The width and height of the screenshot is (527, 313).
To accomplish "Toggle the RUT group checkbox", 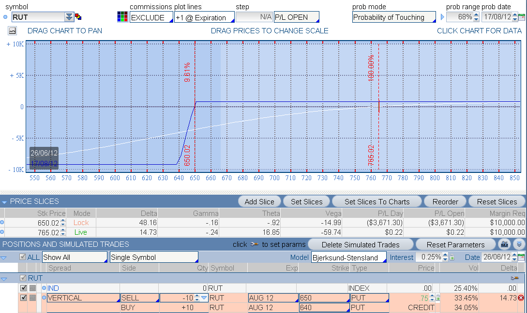I will [23, 278].
